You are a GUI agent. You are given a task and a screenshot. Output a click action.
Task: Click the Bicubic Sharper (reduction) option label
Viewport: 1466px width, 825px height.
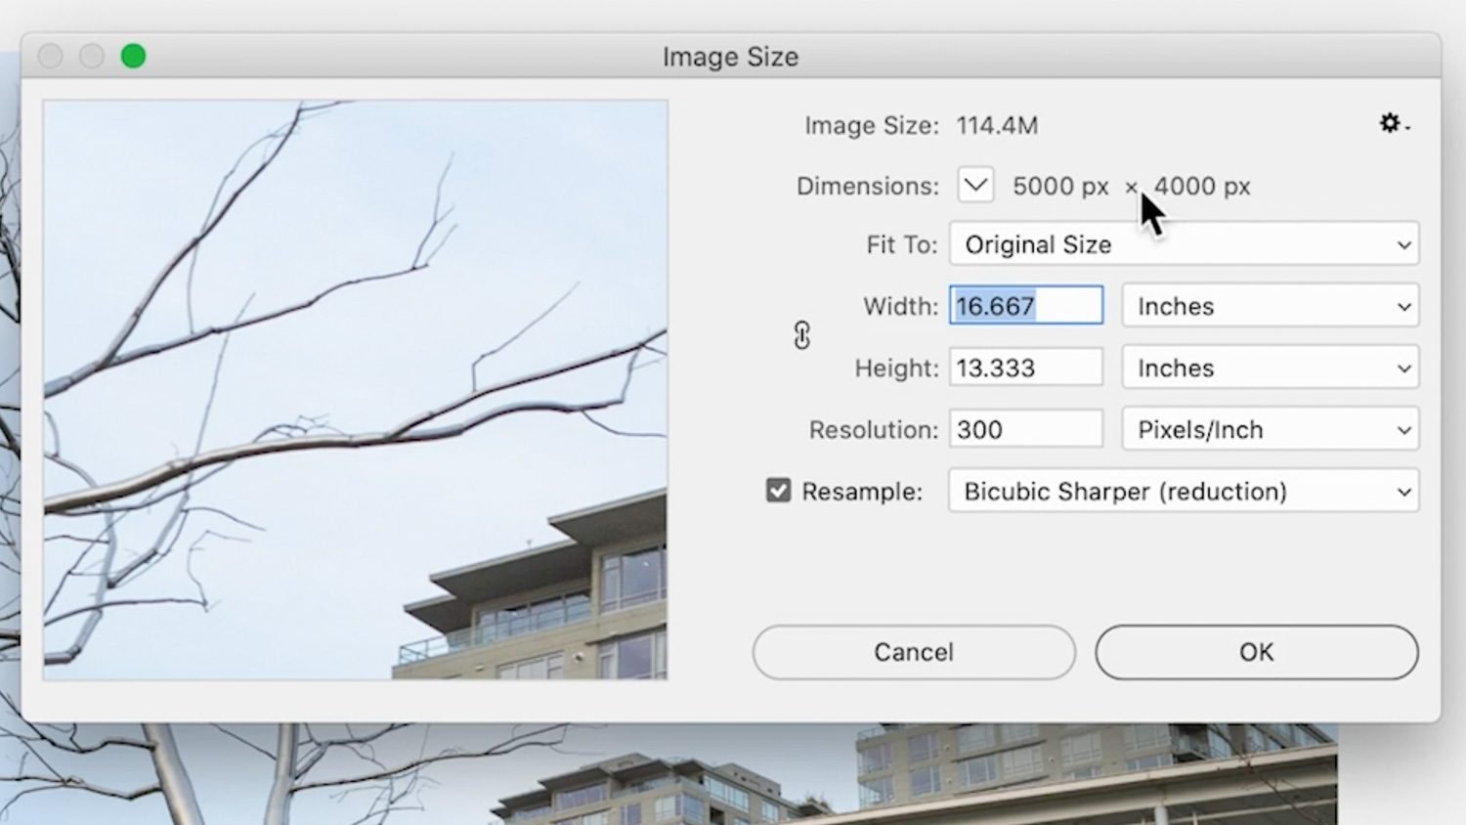1124,491
